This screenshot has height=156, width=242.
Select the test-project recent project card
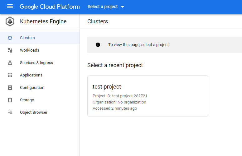coord(148,96)
